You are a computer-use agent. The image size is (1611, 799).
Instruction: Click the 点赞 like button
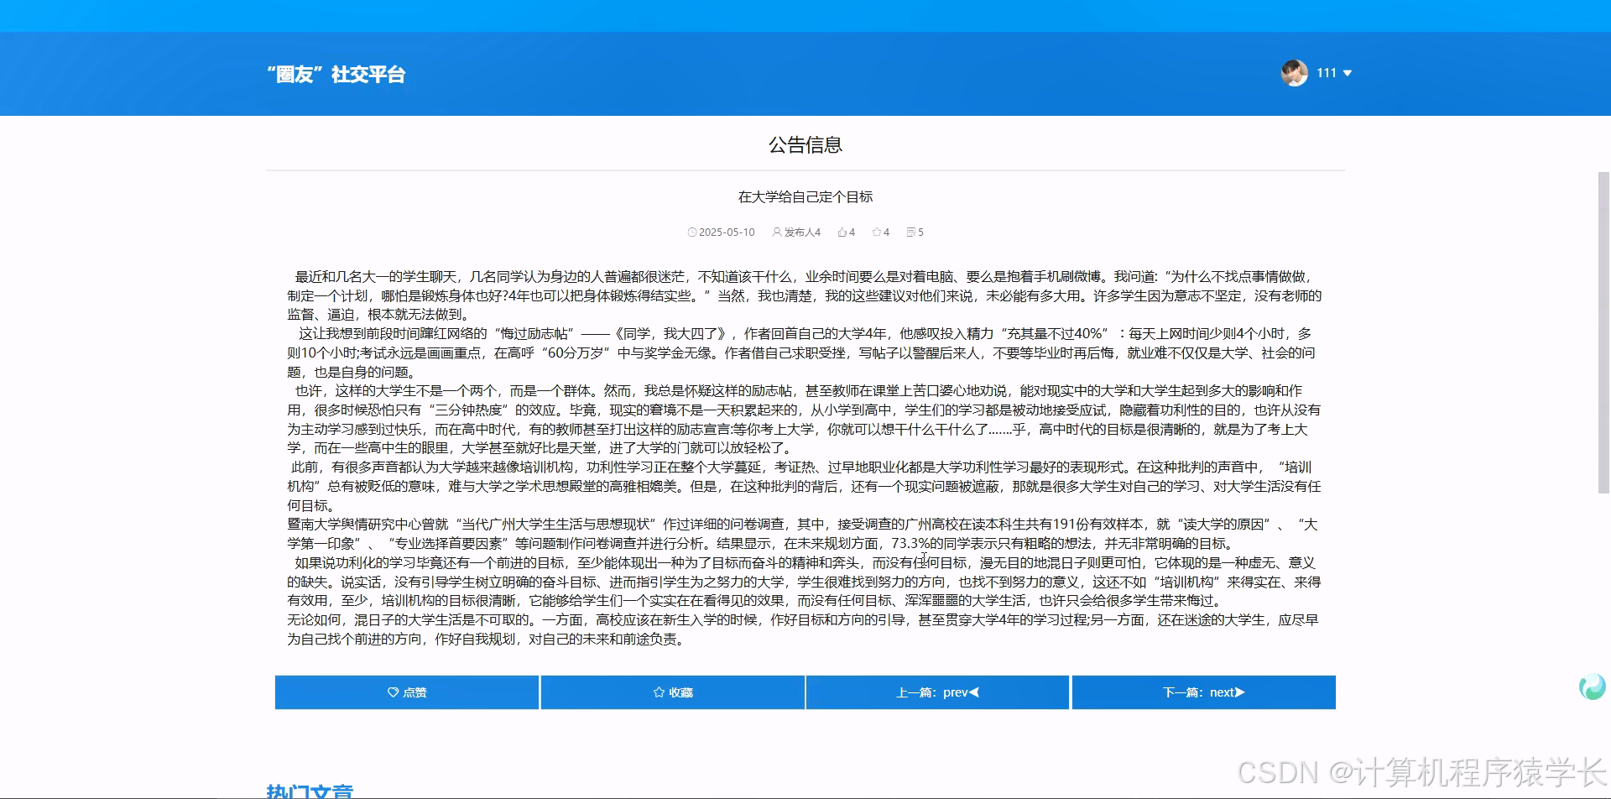tap(407, 692)
